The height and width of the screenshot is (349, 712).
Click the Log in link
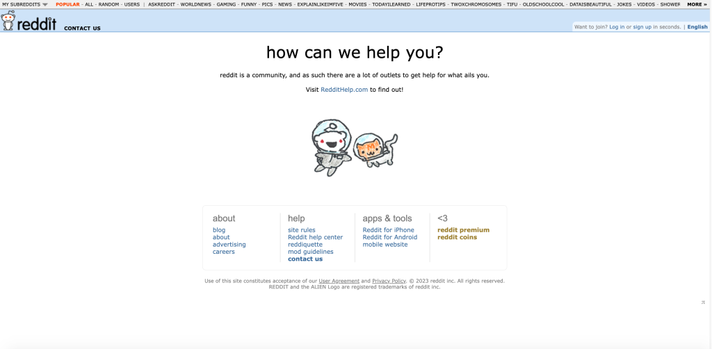click(x=617, y=27)
